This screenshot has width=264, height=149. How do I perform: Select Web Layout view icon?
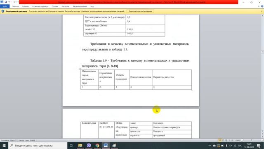pos(226,140)
